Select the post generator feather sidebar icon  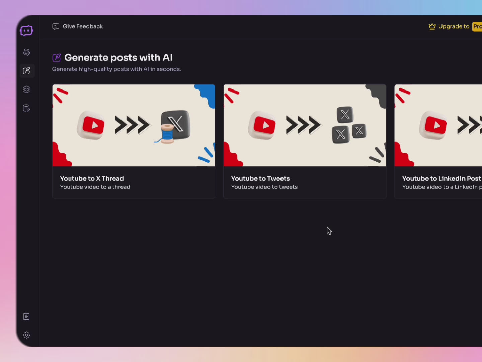coord(27,71)
